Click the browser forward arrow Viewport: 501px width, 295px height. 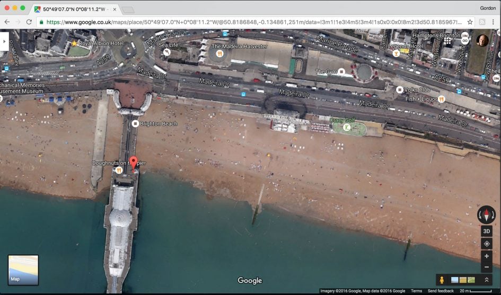pyautogui.click(x=18, y=22)
